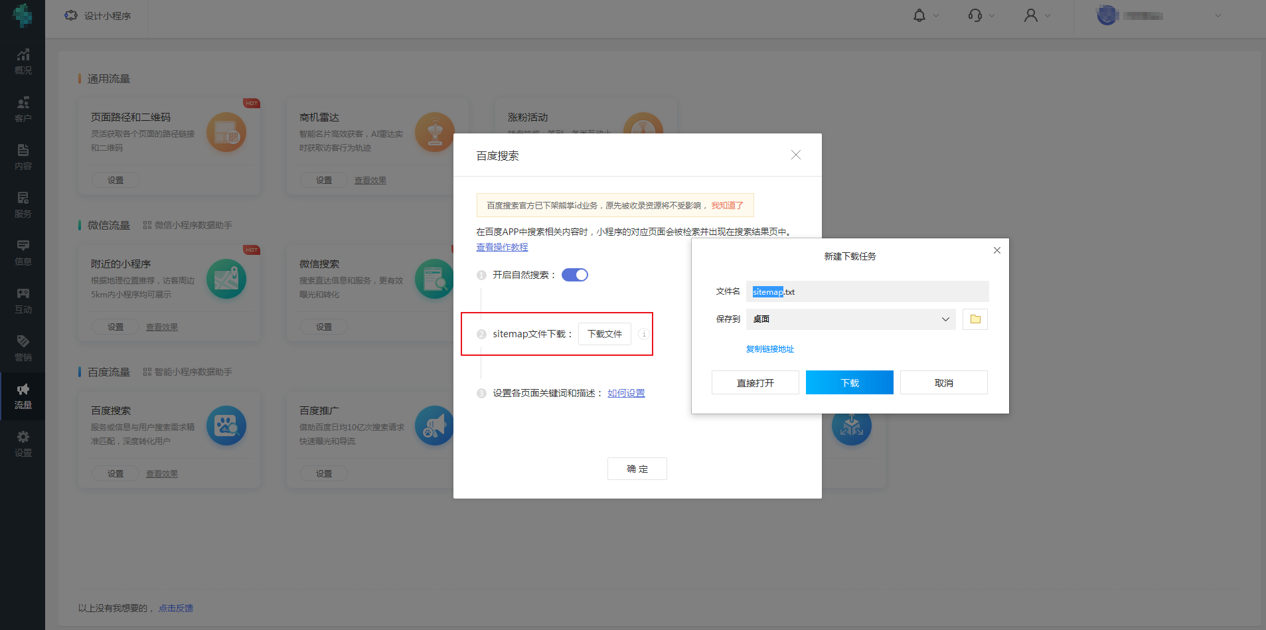Viewport: 1266px width, 630px height.
Task: Open 设置 settings gear in the sidebar
Action: 23,444
